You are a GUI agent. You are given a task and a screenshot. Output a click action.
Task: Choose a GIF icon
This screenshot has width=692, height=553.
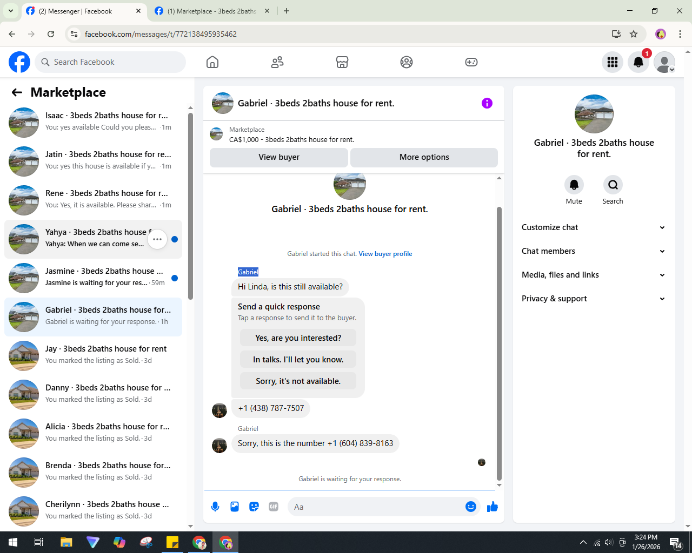pyautogui.click(x=274, y=507)
